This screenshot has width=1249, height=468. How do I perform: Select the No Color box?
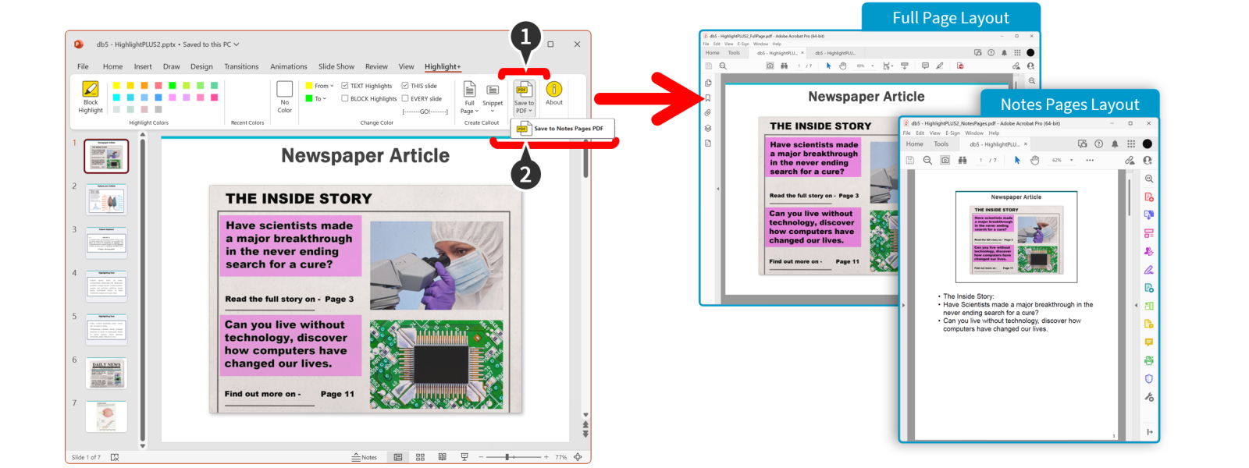pyautogui.click(x=284, y=89)
